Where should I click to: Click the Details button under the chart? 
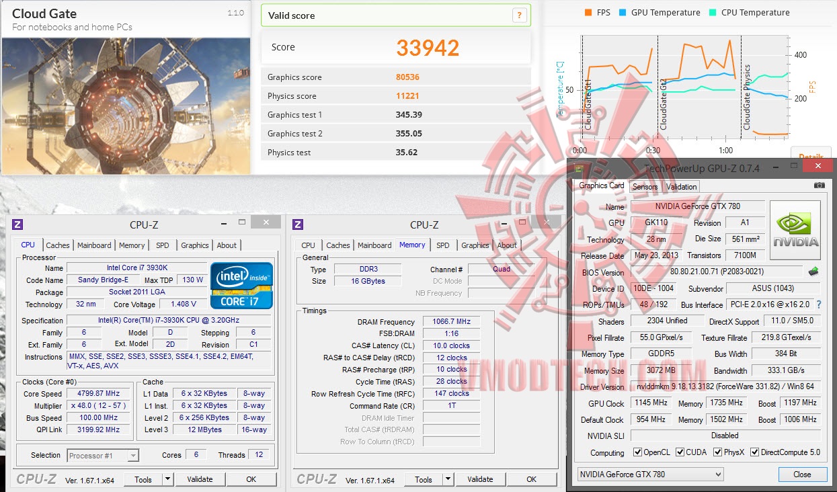pyautogui.click(x=811, y=155)
